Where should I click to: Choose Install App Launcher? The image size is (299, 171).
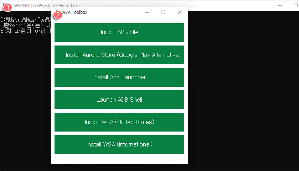point(119,77)
